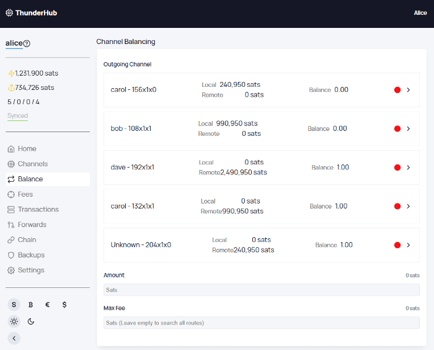Open the ThunderHub home title link
Screen dimensions: 434x350
[x=36, y=13]
